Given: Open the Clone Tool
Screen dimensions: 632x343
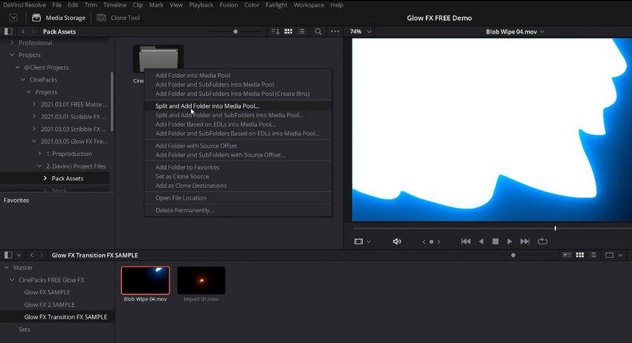Looking at the screenshot, I should coord(118,18).
